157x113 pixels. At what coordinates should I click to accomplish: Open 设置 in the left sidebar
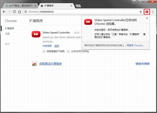pos(7,34)
